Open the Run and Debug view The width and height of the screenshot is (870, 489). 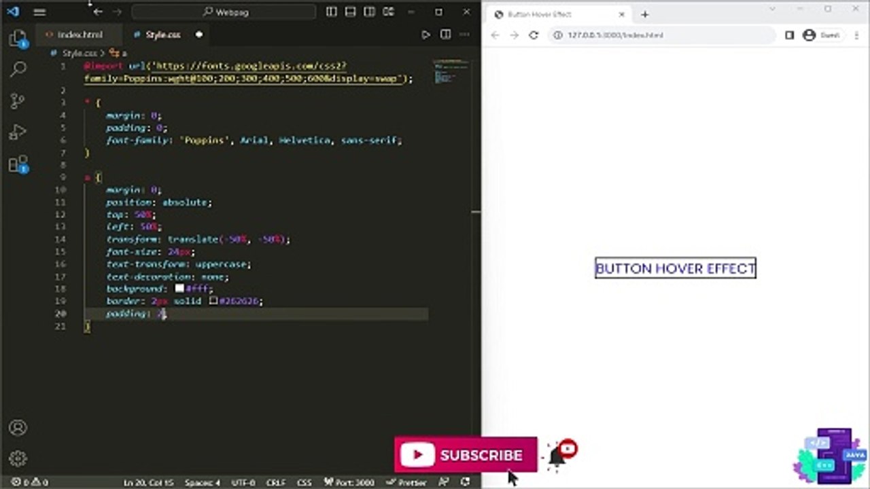pos(18,132)
